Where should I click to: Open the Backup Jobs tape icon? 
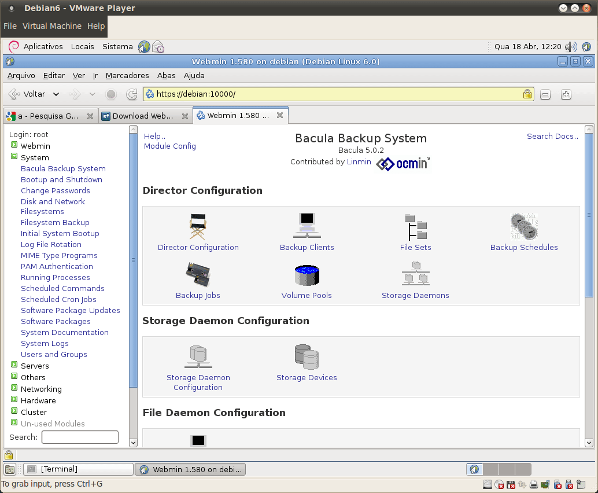[x=198, y=274]
